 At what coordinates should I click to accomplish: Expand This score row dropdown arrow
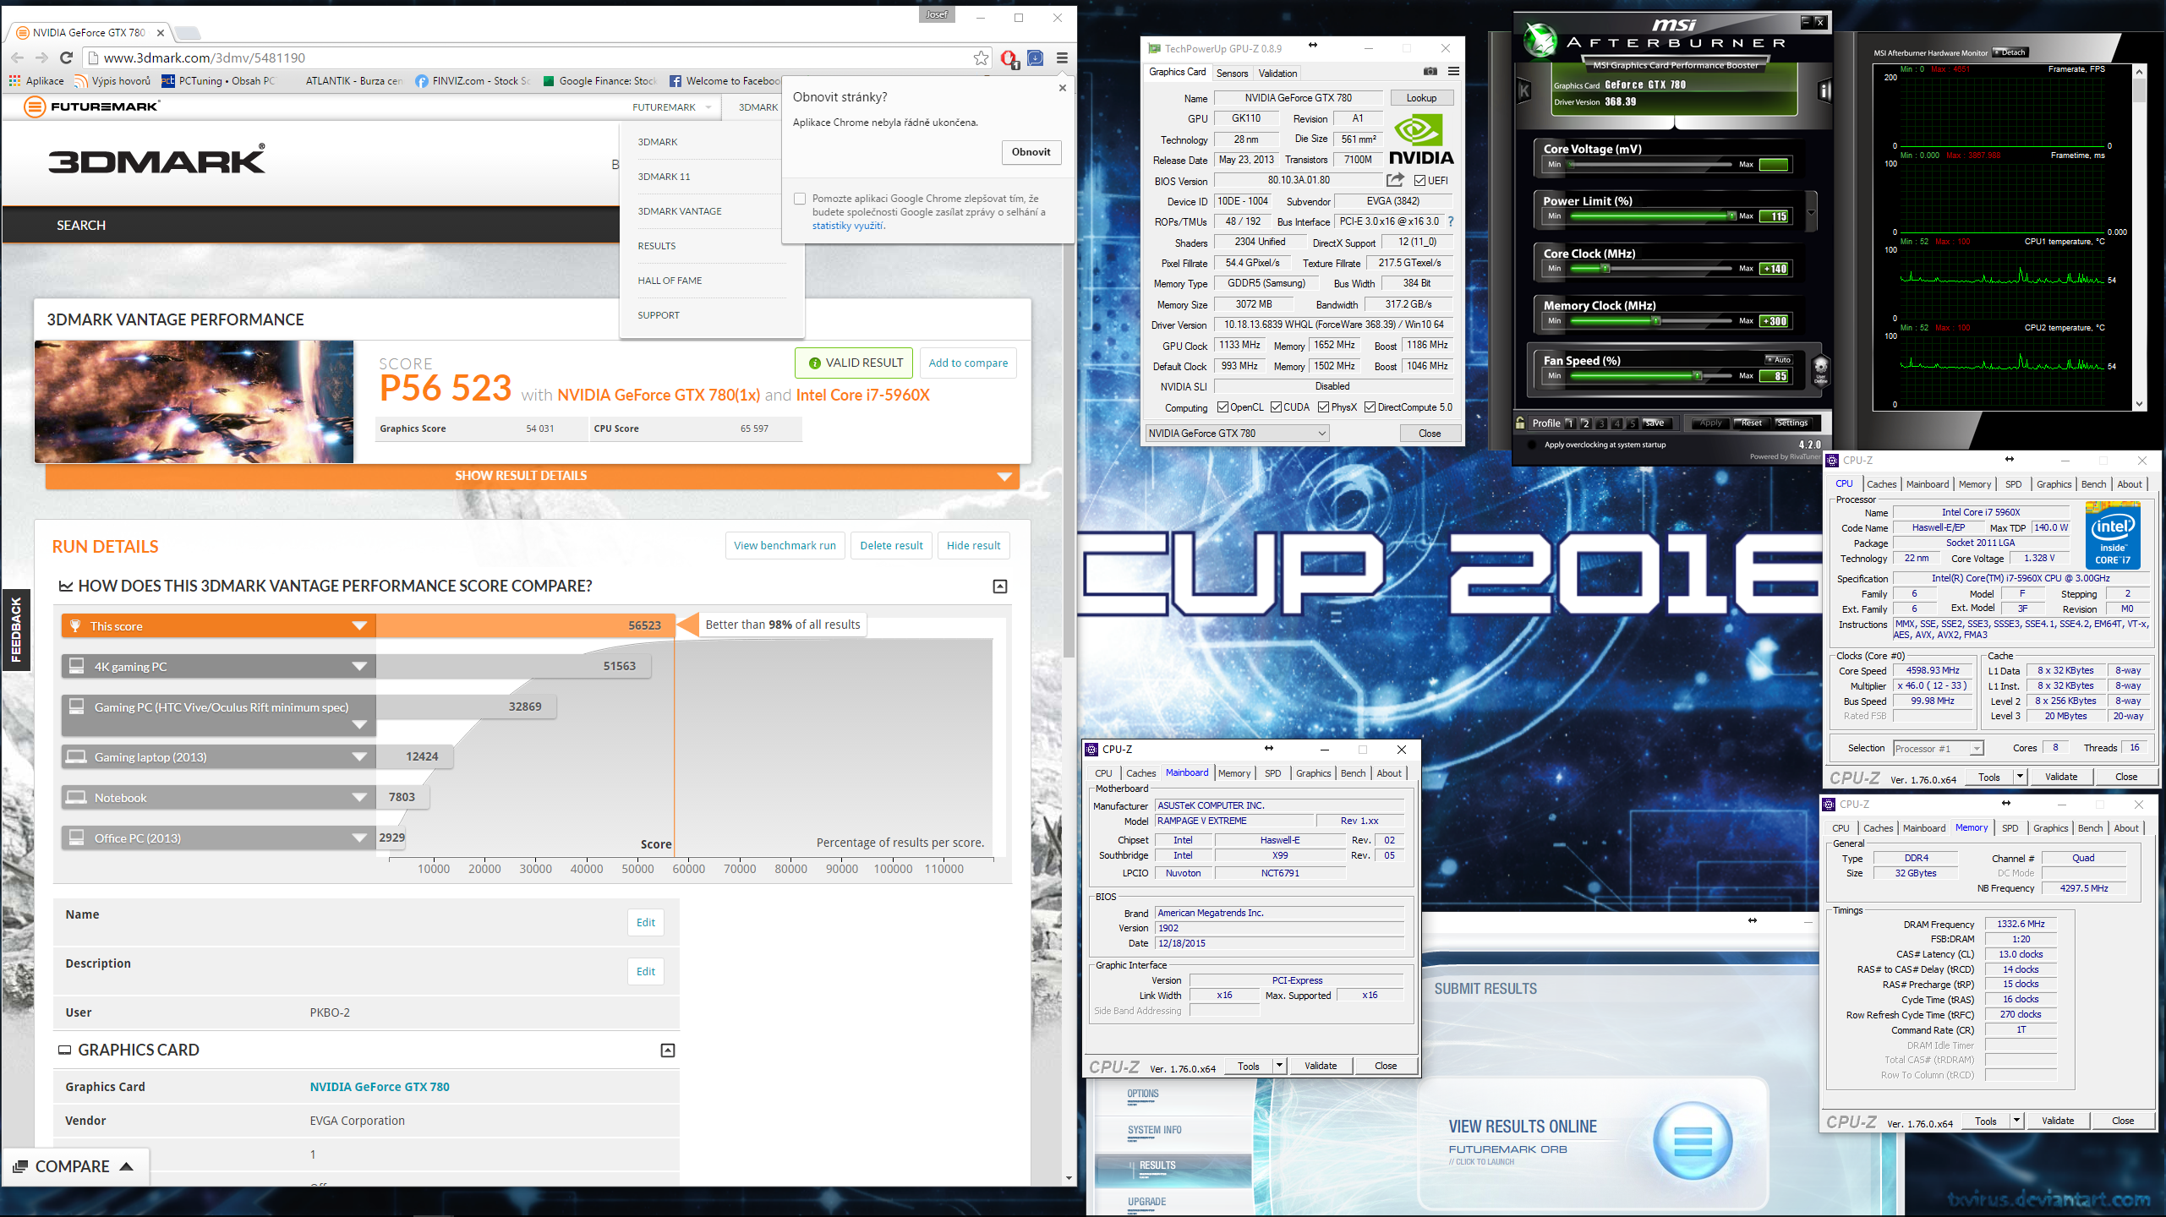(x=359, y=626)
